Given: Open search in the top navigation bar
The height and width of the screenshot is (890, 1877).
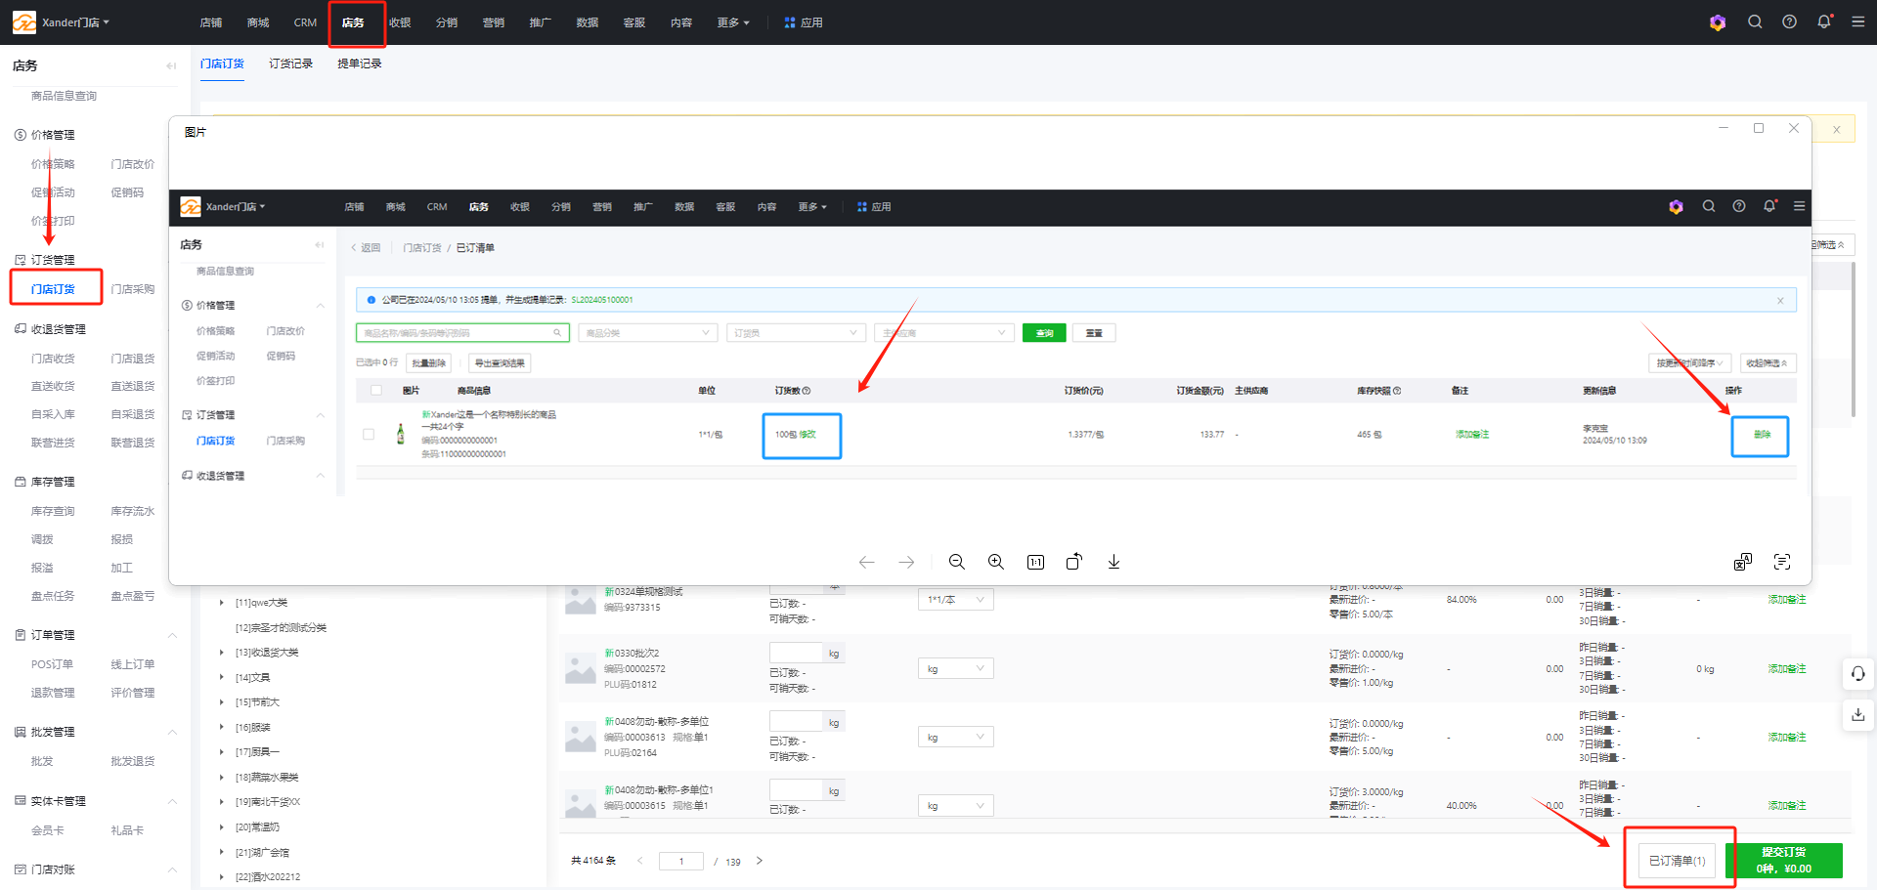Looking at the screenshot, I should [1755, 21].
